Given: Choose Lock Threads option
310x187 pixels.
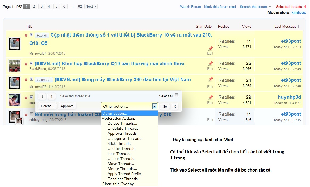Looking at the screenshot, I should click(x=119, y=154).
